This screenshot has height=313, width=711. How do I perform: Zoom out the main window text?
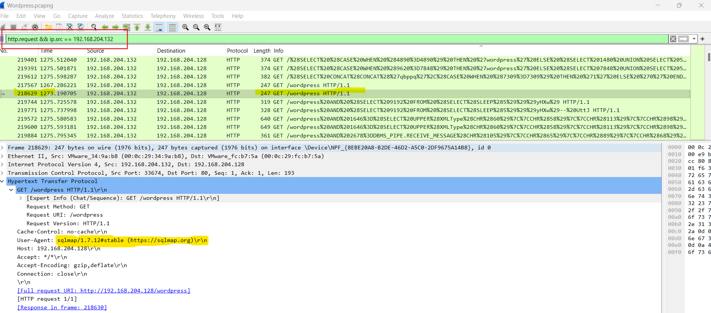(196, 27)
